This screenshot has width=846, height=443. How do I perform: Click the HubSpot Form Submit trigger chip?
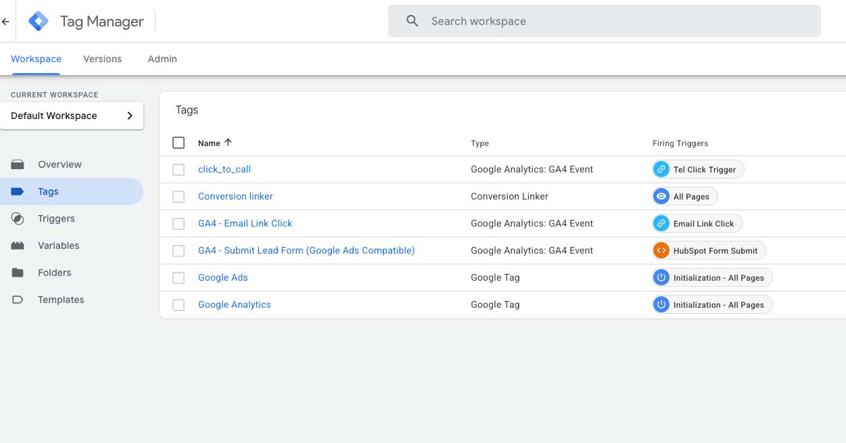tap(709, 251)
